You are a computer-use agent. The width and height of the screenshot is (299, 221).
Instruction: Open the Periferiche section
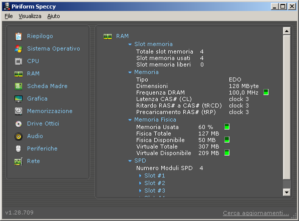43,148
